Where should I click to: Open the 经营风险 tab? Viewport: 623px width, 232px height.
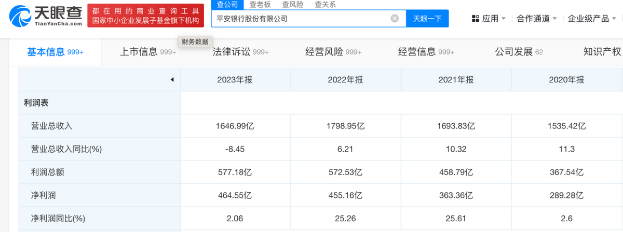click(x=333, y=52)
